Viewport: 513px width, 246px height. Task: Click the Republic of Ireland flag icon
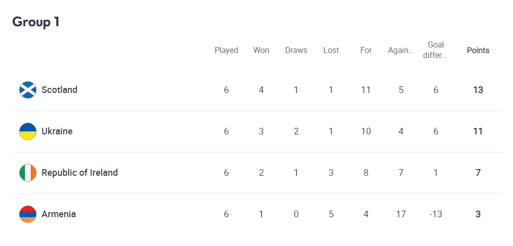(28, 173)
